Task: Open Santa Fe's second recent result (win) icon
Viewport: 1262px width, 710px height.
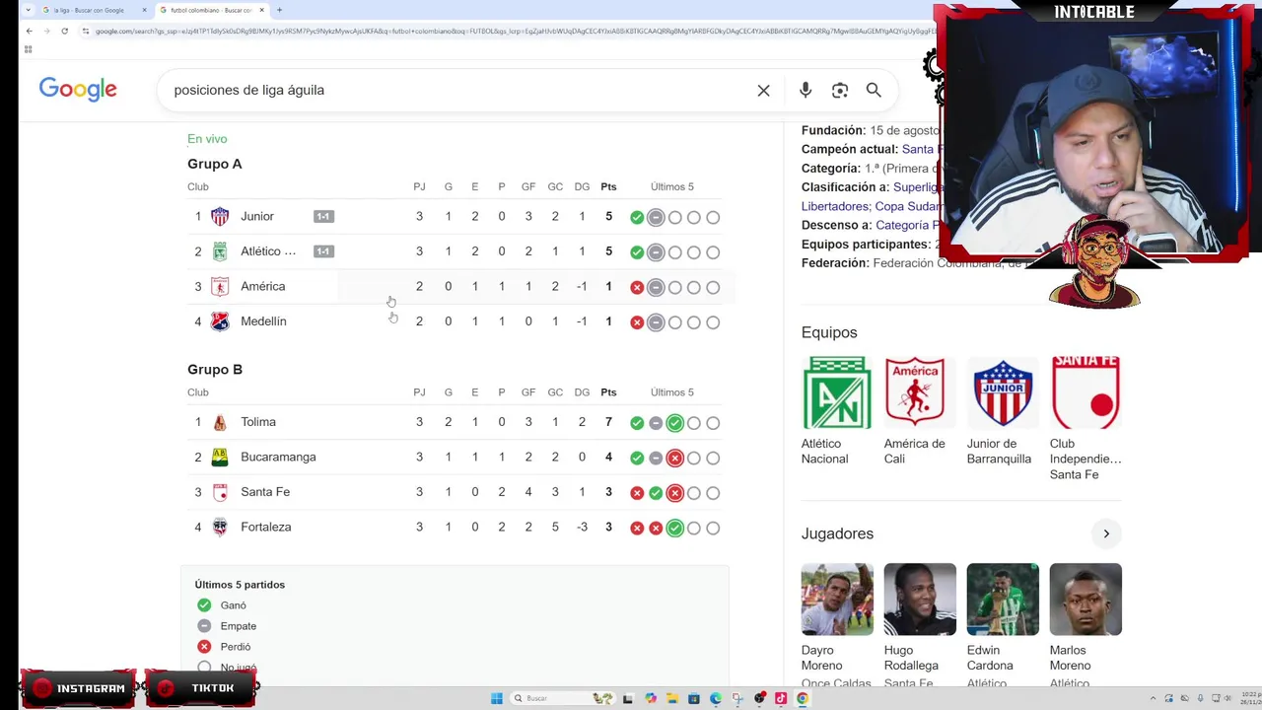Action: coord(656,492)
